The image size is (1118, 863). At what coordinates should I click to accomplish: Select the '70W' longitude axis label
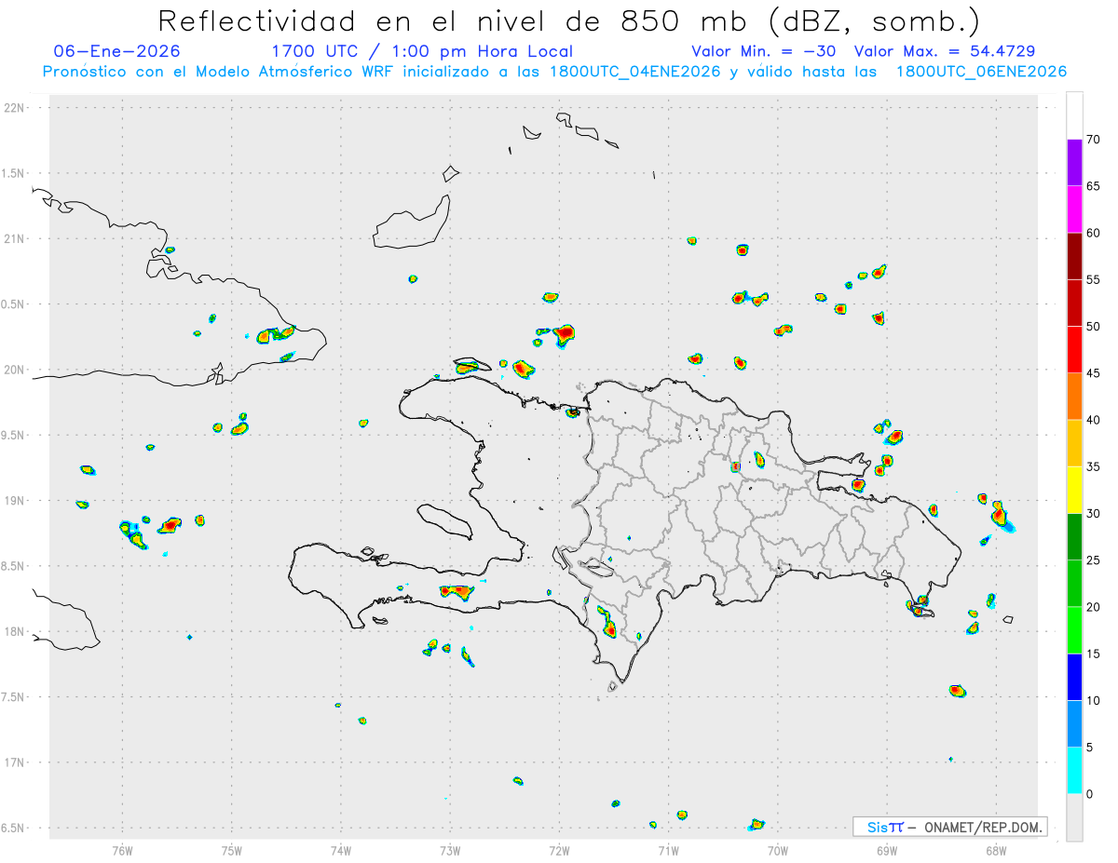(x=777, y=850)
